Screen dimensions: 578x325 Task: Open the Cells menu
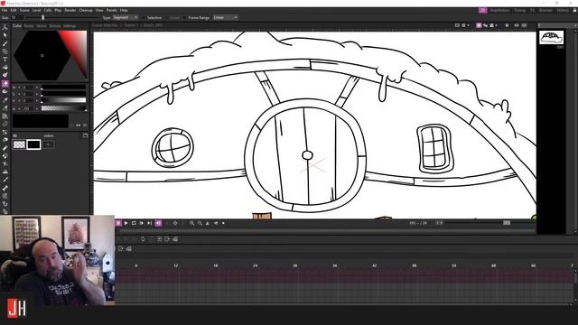(x=48, y=10)
